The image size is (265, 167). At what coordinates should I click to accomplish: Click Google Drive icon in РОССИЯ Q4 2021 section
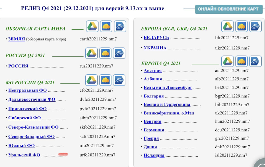[x=91, y=53]
